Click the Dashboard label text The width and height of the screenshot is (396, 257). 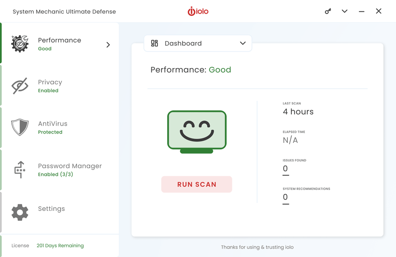pos(183,43)
